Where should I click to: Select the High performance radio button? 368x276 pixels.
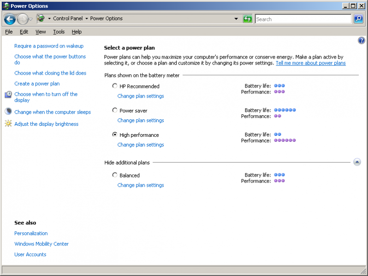click(114, 135)
